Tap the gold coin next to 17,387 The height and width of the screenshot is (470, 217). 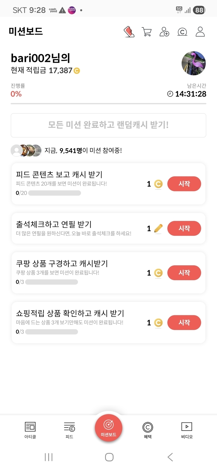(x=77, y=71)
